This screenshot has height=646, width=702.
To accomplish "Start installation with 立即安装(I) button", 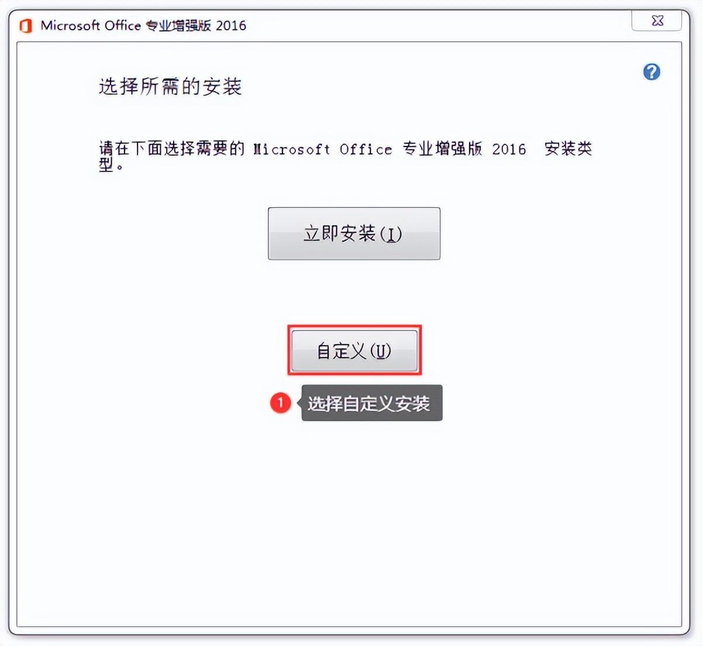I will (x=354, y=233).
